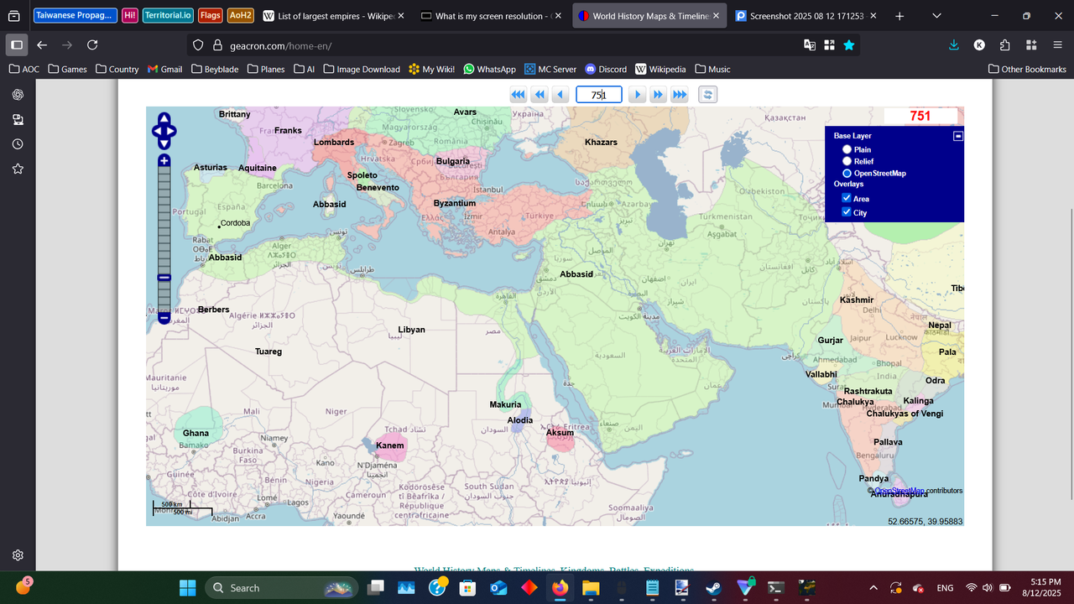The height and width of the screenshot is (604, 1074).
Task: Click the year input field showing 751
Action: coord(598,95)
